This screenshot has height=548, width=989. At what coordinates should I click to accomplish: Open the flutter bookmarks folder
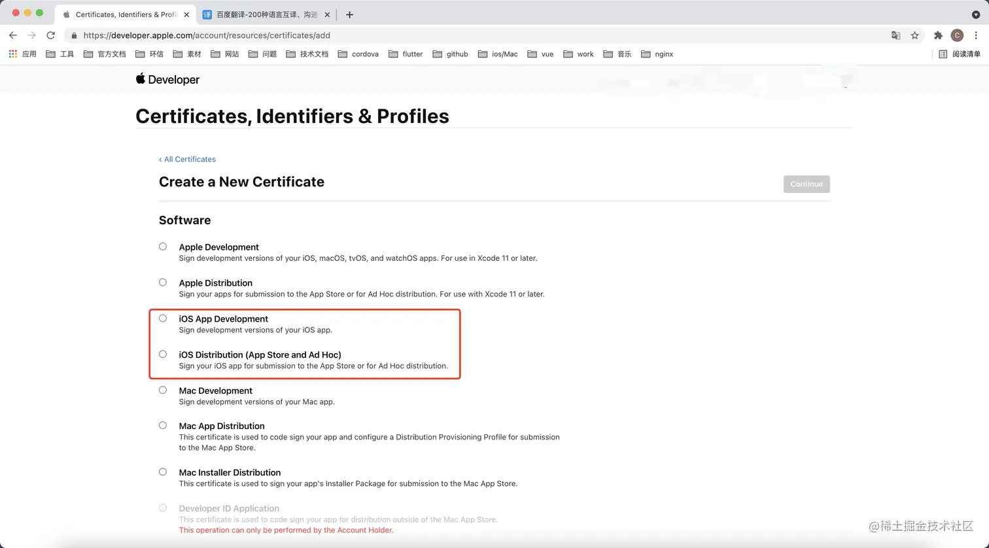(406, 54)
